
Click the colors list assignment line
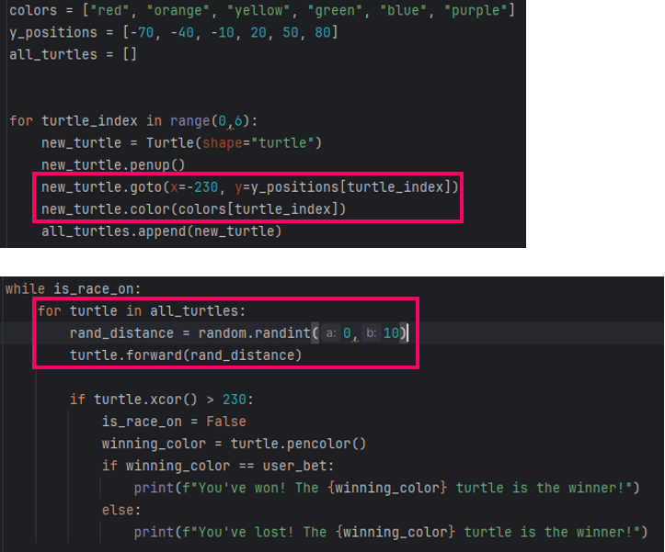[x=262, y=10]
